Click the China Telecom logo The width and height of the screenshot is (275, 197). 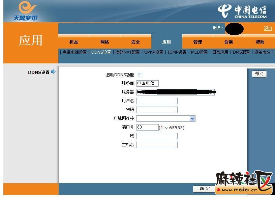[x=242, y=11]
